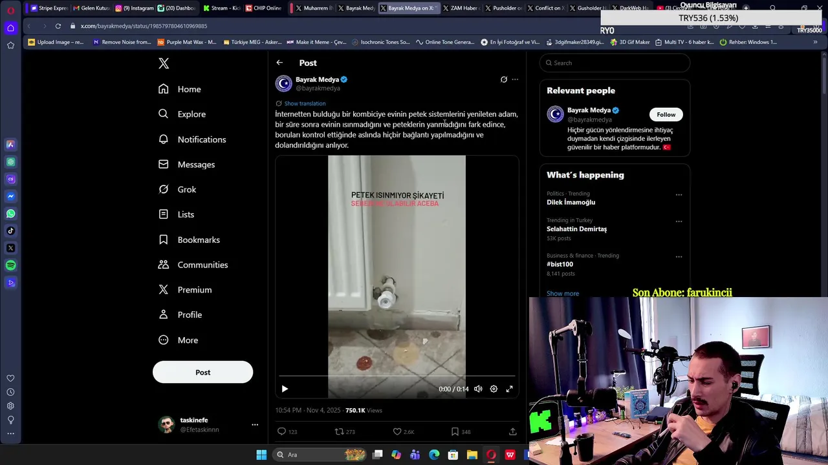Image resolution: width=828 pixels, height=465 pixels.
Task: Open Messenger in Opera sidebar
Action: (x=10, y=196)
